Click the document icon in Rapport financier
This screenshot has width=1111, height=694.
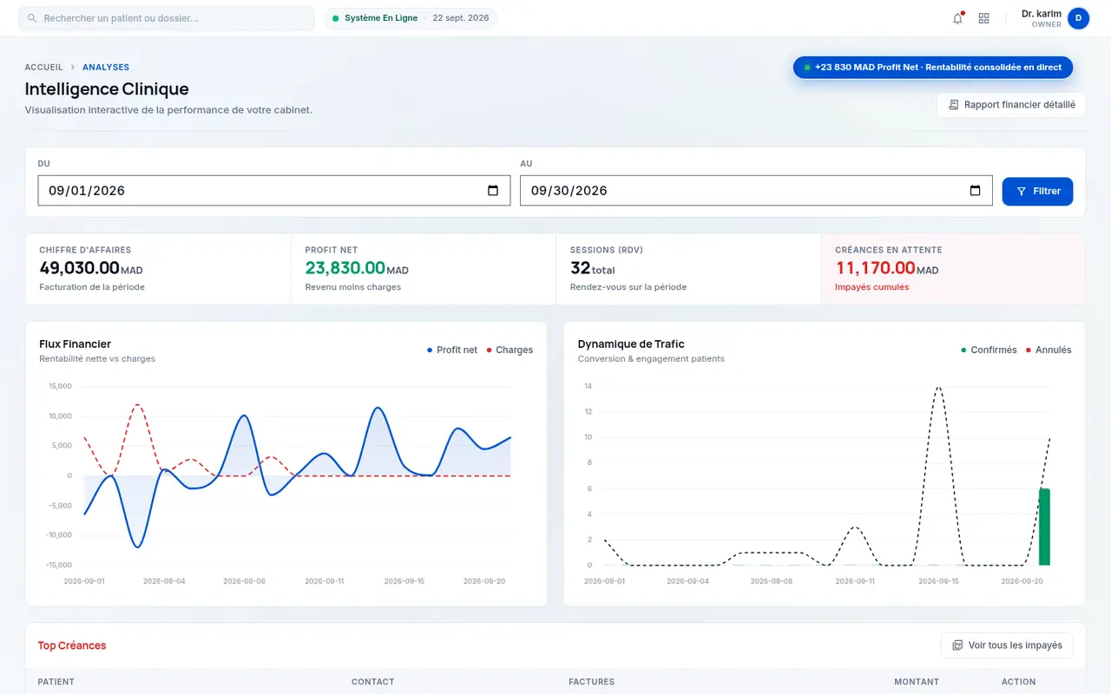954,105
